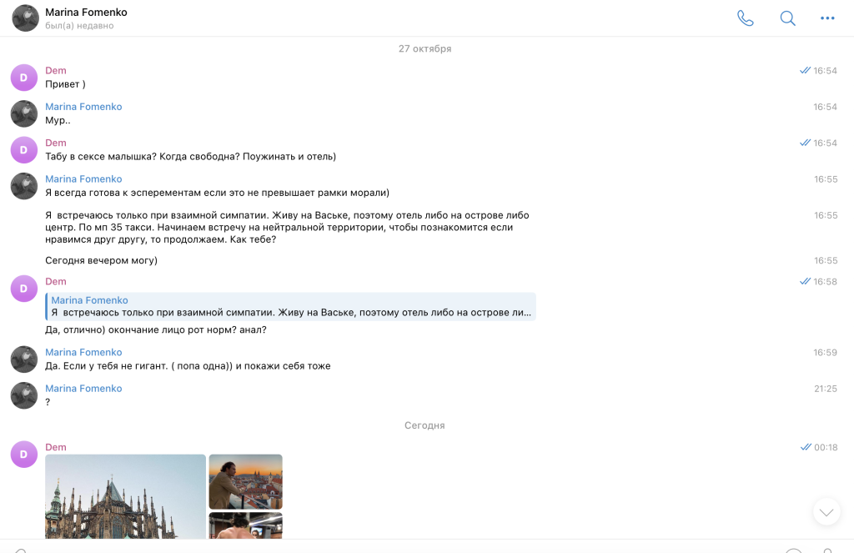Jump to latest messages with down-chevron button
This screenshot has height=553, width=854.
826,511
